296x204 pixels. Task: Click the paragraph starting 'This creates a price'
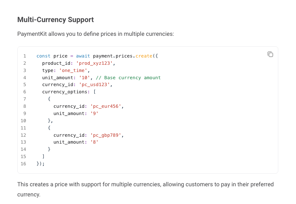pyautogui.click(x=145, y=184)
